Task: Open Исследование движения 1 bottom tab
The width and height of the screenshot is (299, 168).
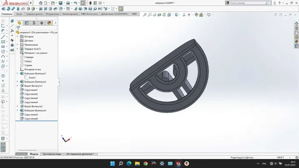Action: (x=80, y=154)
